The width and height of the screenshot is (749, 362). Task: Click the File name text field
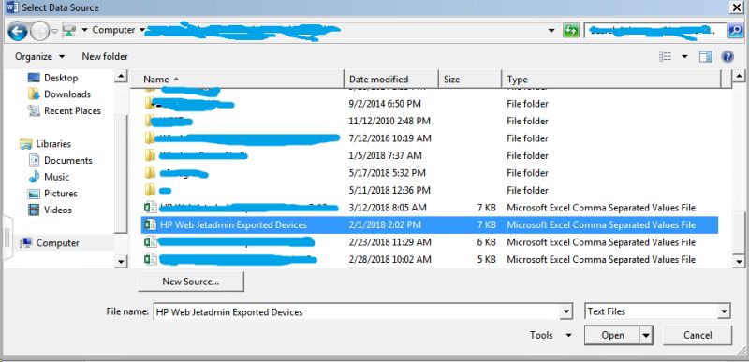pos(357,311)
